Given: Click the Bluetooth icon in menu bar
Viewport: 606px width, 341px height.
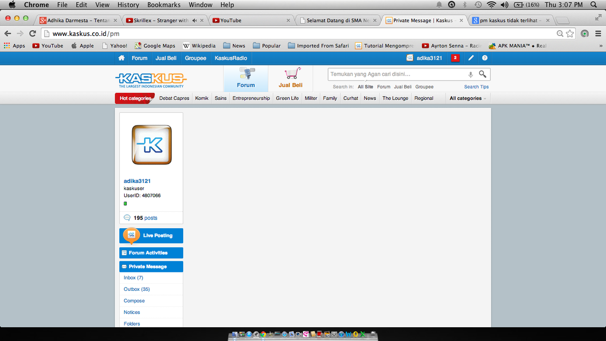Looking at the screenshot, I should (x=465, y=5).
